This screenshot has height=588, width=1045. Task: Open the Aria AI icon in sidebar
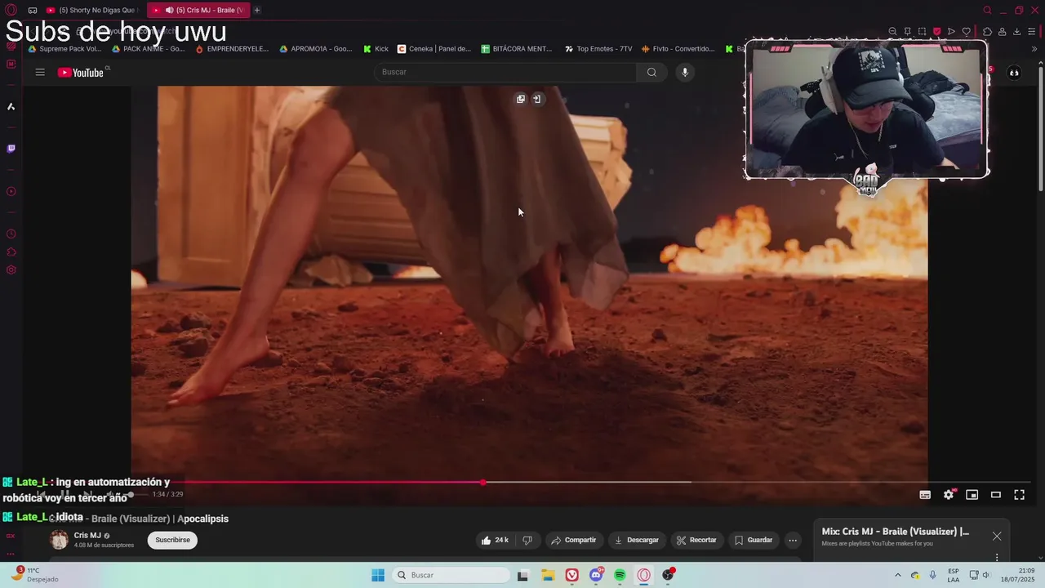pos(11,106)
